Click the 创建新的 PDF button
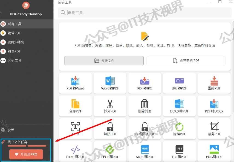 tap(186, 61)
